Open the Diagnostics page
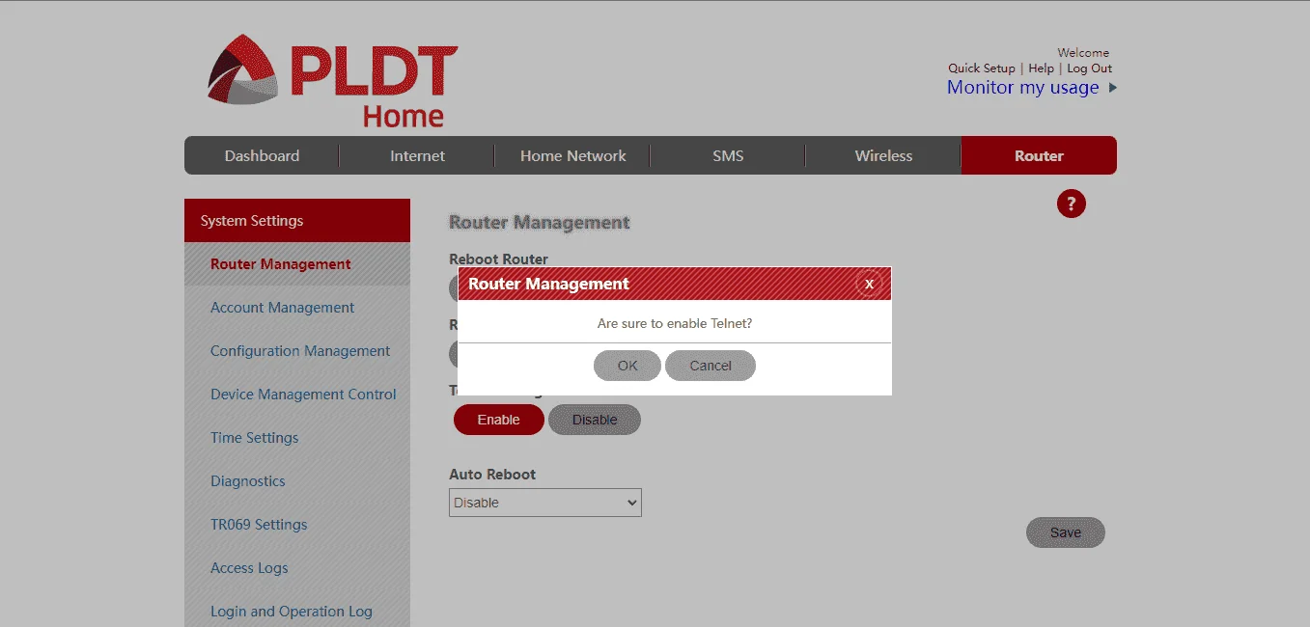The width and height of the screenshot is (1310, 627). pyautogui.click(x=248, y=481)
